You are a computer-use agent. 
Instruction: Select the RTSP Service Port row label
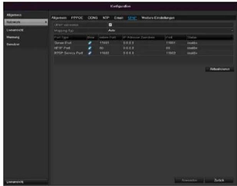coord(69,53)
